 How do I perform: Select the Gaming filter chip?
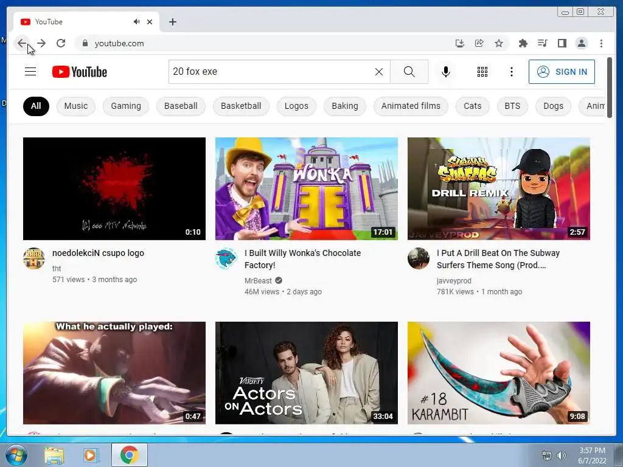126,106
